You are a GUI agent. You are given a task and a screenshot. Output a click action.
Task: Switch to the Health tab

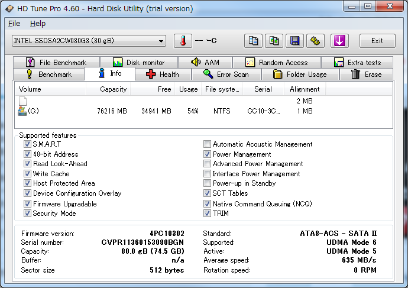[163, 75]
